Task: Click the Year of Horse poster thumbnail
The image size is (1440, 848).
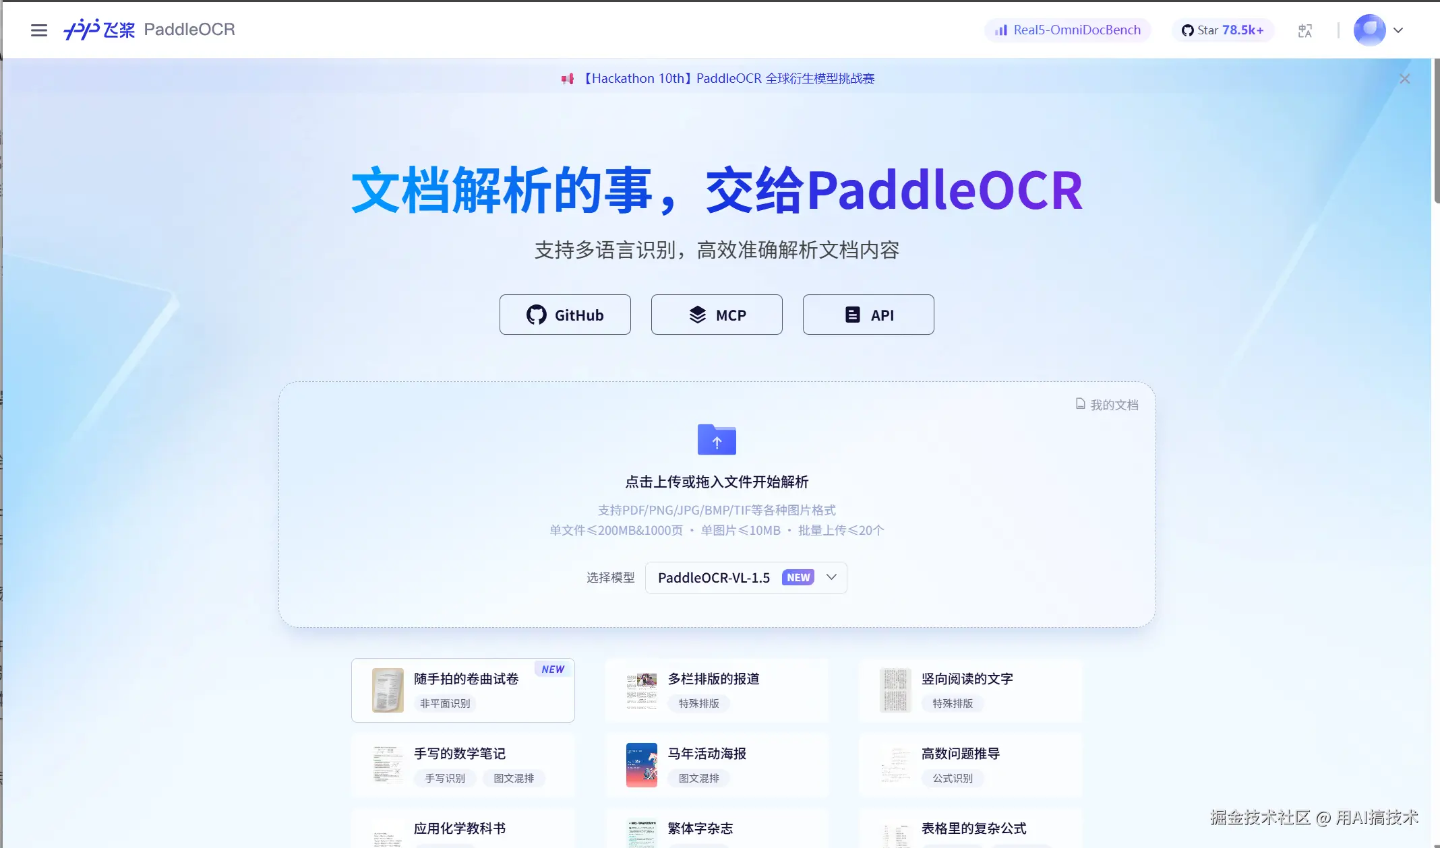Action: pos(641,765)
